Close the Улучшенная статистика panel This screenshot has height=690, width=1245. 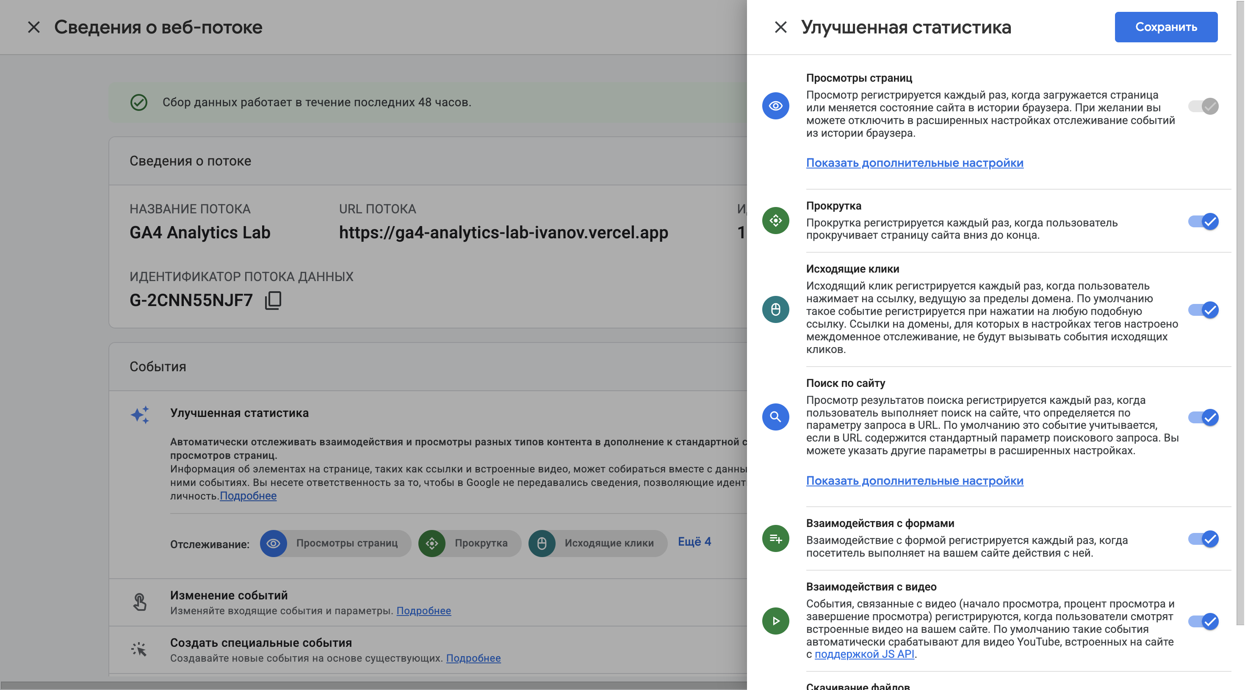pos(780,27)
